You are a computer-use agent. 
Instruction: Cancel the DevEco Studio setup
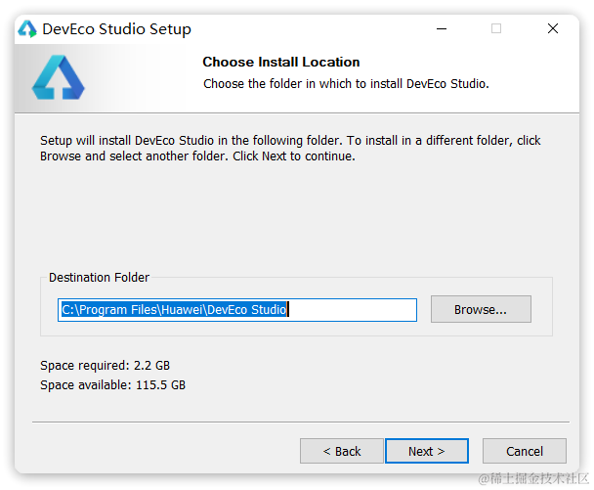(x=525, y=451)
